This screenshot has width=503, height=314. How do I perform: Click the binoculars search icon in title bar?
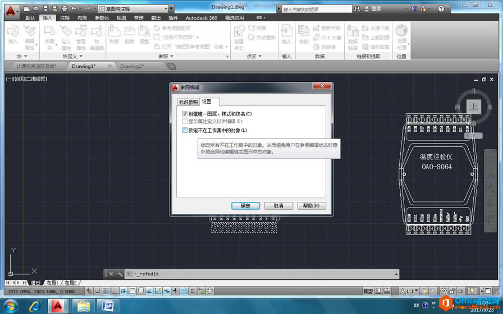tap(356, 9)
